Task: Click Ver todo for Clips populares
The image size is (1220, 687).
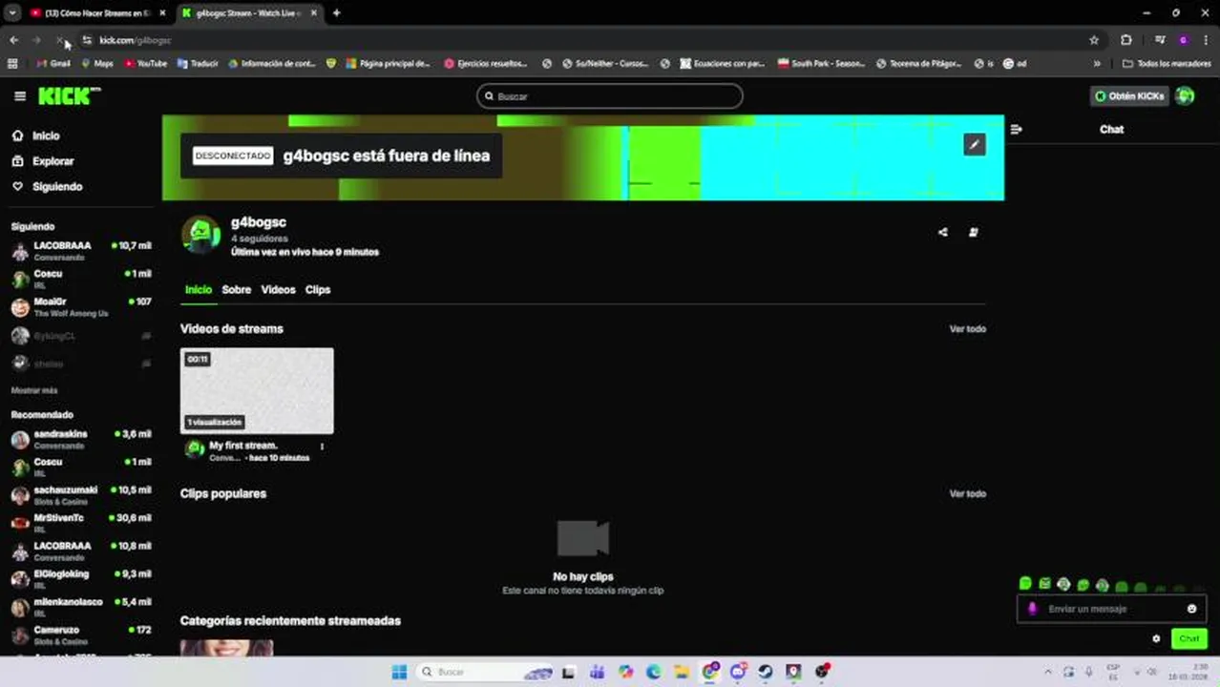Action: tap(967, 494)
